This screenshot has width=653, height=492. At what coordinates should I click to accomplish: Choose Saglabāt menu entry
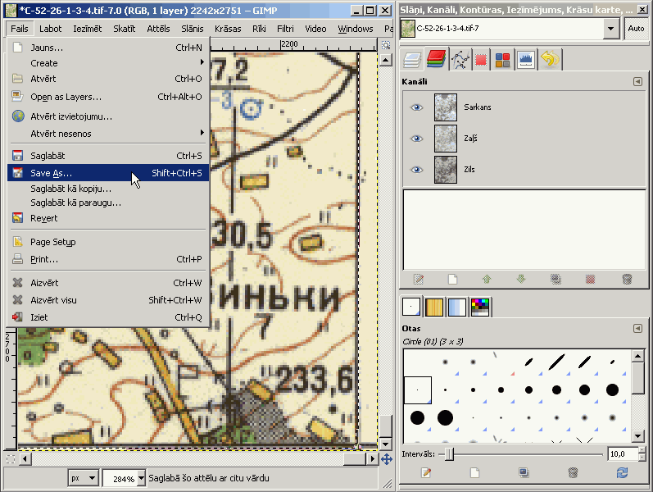[x=108, y=156]
